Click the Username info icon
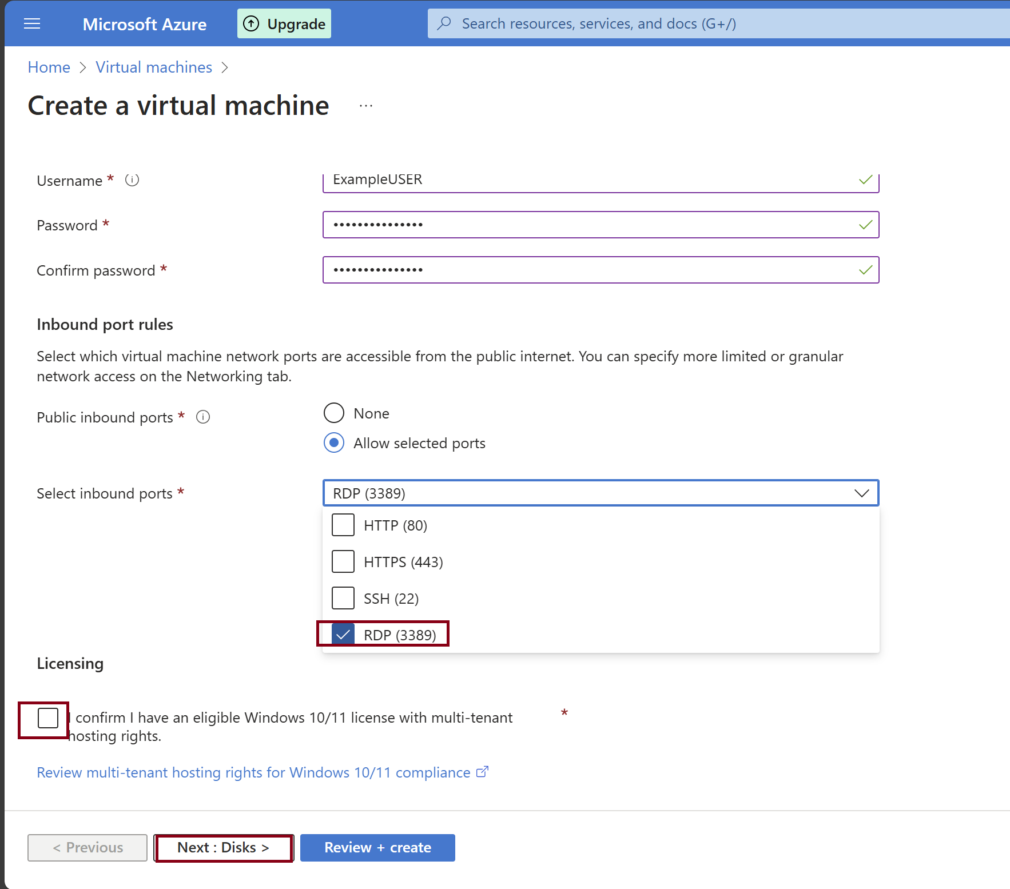The width and height of the screenshot is (1010, 889). point(132,180)
